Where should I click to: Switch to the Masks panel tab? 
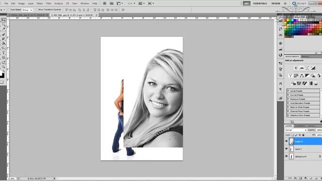click(x=305, y=57)
